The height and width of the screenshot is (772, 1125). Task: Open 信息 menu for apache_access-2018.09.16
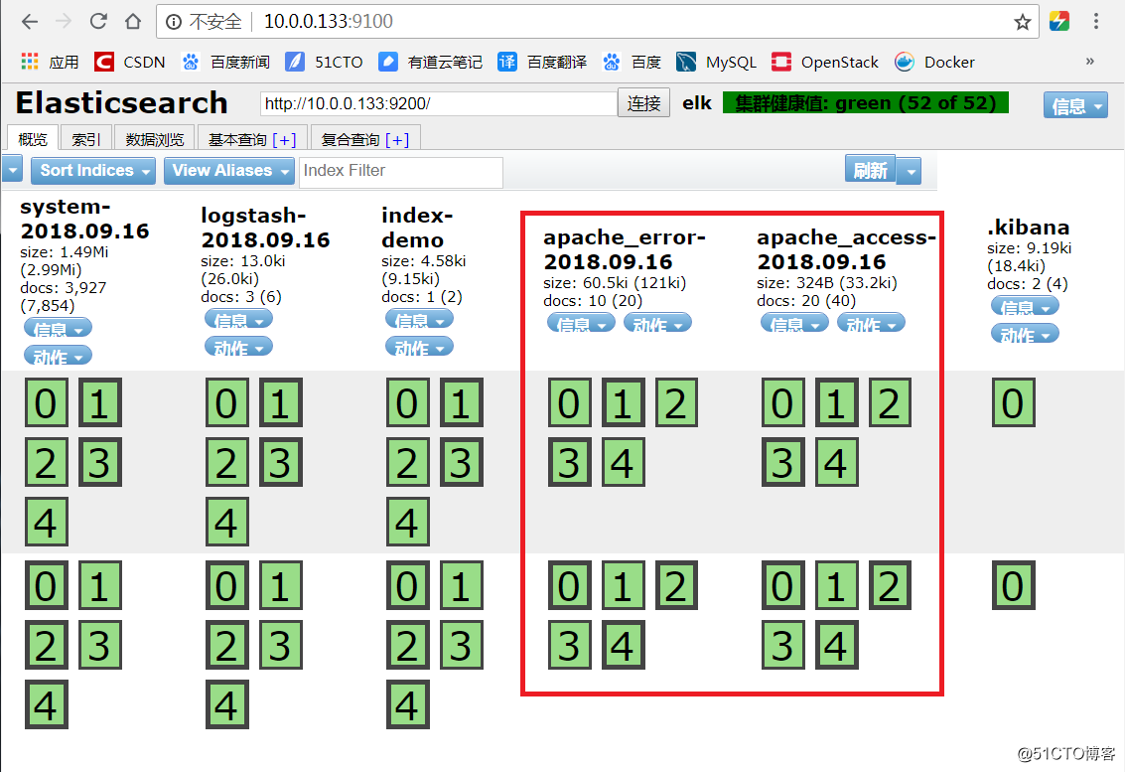click(x=795, y=323)
